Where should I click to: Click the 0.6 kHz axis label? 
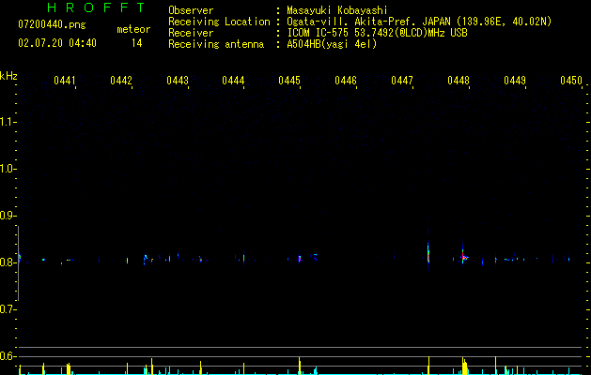(8, 356)
